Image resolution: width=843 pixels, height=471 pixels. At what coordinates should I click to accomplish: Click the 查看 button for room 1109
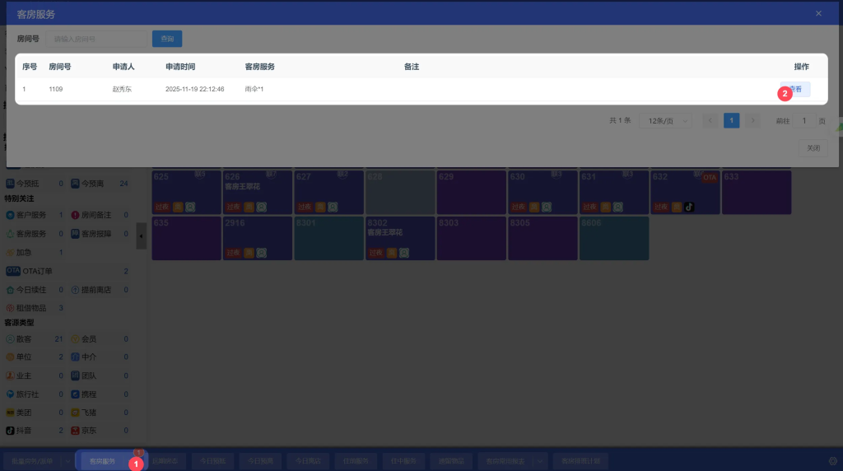click(x=796, y=89)
